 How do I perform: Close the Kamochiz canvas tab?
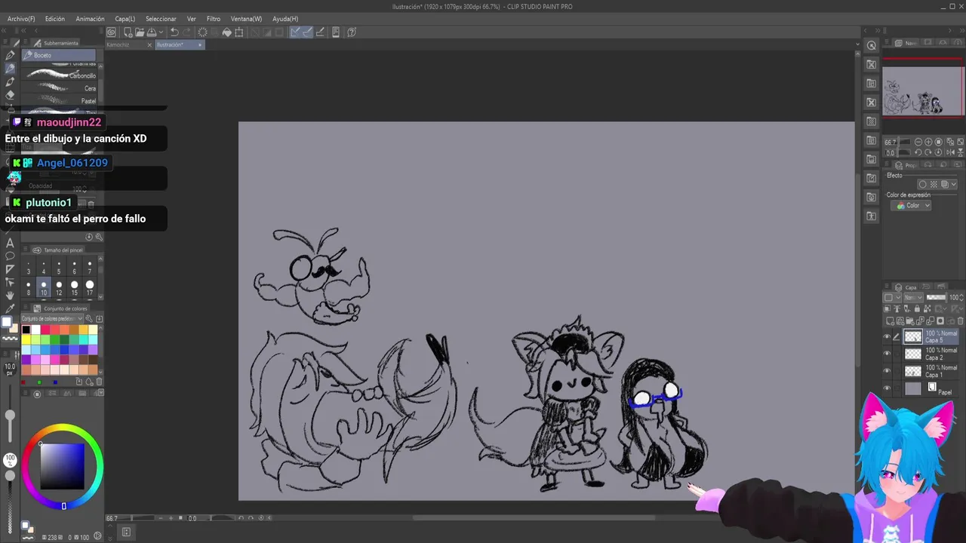tap(149, 44)
